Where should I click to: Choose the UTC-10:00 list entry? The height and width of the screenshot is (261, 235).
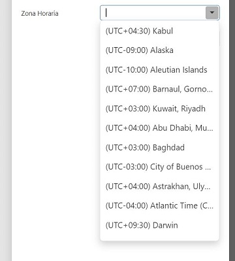159,70
